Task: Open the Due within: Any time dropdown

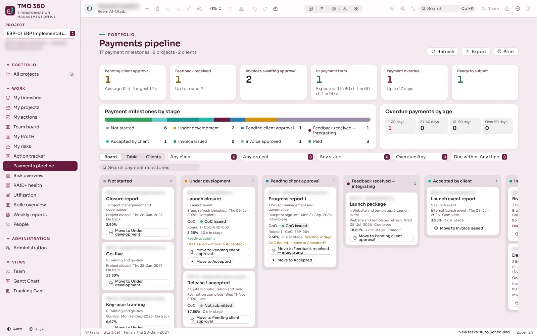Action: click(x=480, y=157)
